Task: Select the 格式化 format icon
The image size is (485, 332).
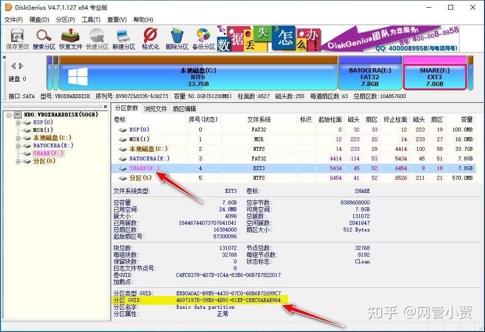Action: [x=150, y=39]
